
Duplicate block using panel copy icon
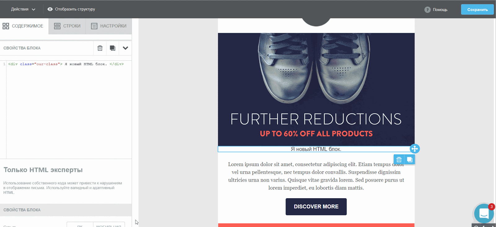(x=113, y=48)
